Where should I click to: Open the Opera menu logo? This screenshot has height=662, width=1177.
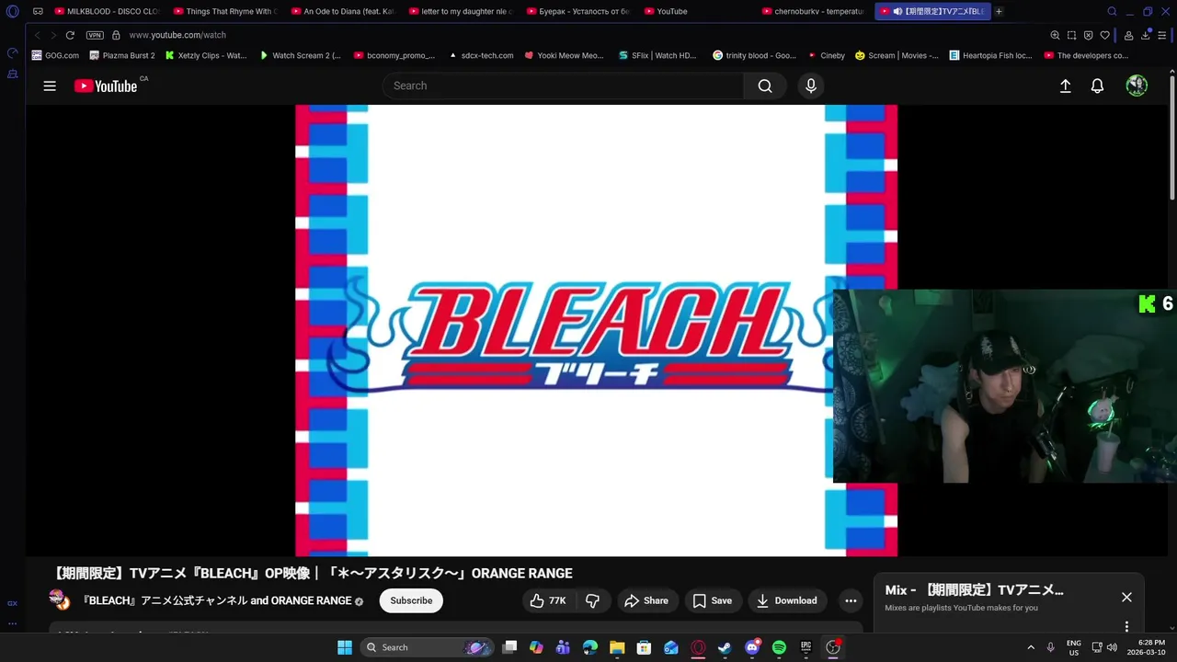click(x=13, y=12)
